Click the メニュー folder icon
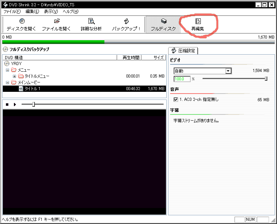277x224 pixels. [x=14, y=70]
